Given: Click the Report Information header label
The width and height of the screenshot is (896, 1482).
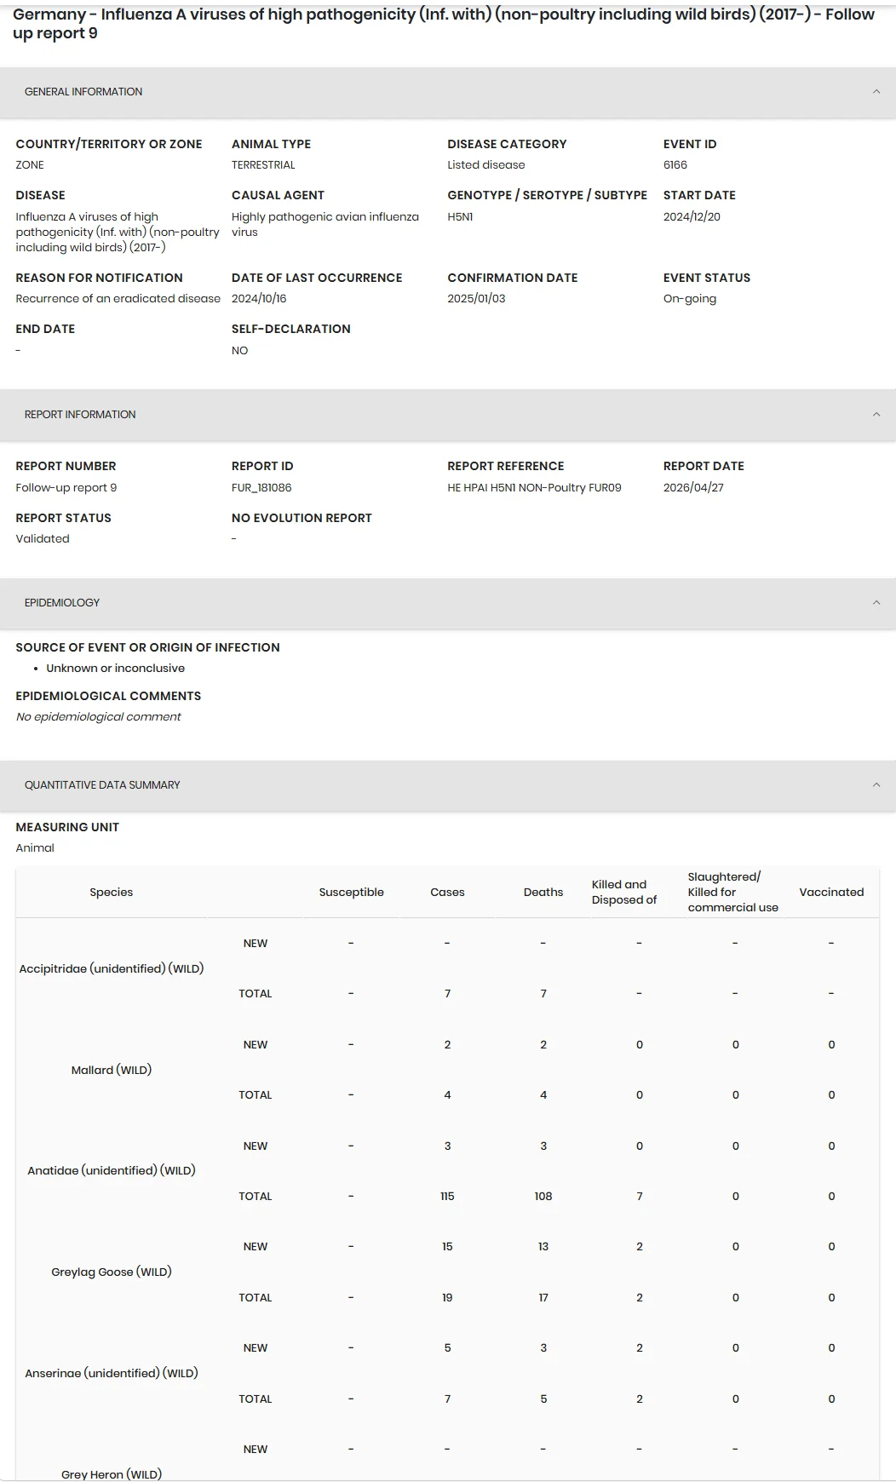Looking at the screenshot, I should (x=80, y=415).
